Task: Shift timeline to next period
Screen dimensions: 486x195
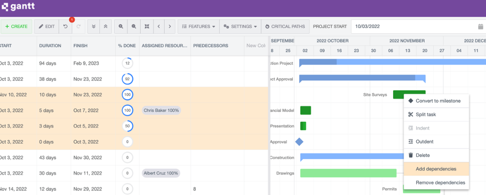Action: click(x=170, y=26)
